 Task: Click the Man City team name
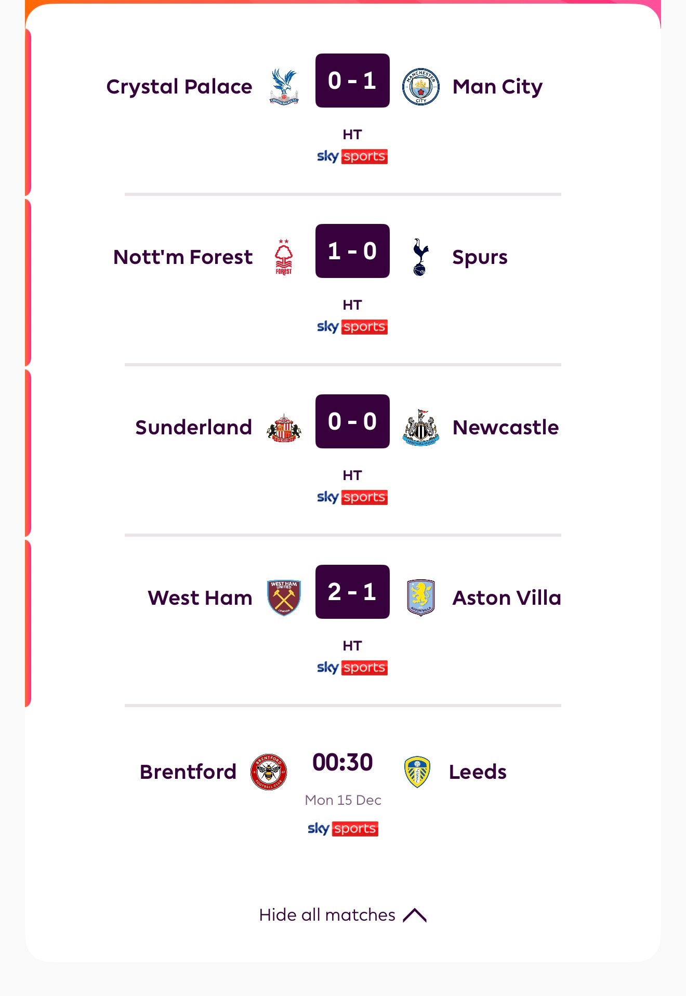pyautogui.click(x=497, y=87)
